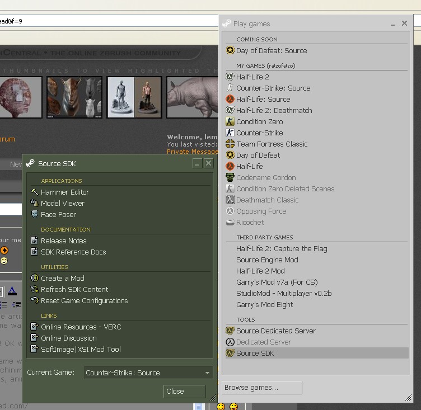
Task: Open the Release Notes document icon
Action: tap(34, 241)
